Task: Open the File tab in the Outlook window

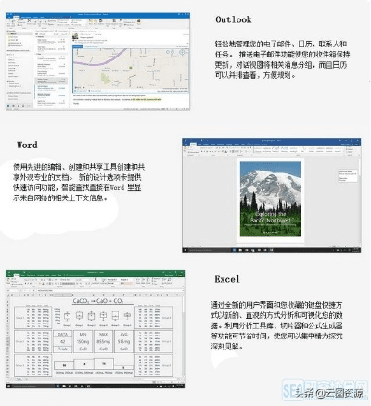Action: click(x=9, y=17)
